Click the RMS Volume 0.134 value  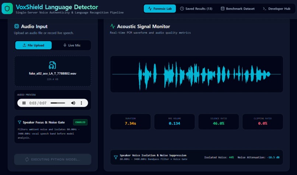pyautogui.click(x=174, y=124)
